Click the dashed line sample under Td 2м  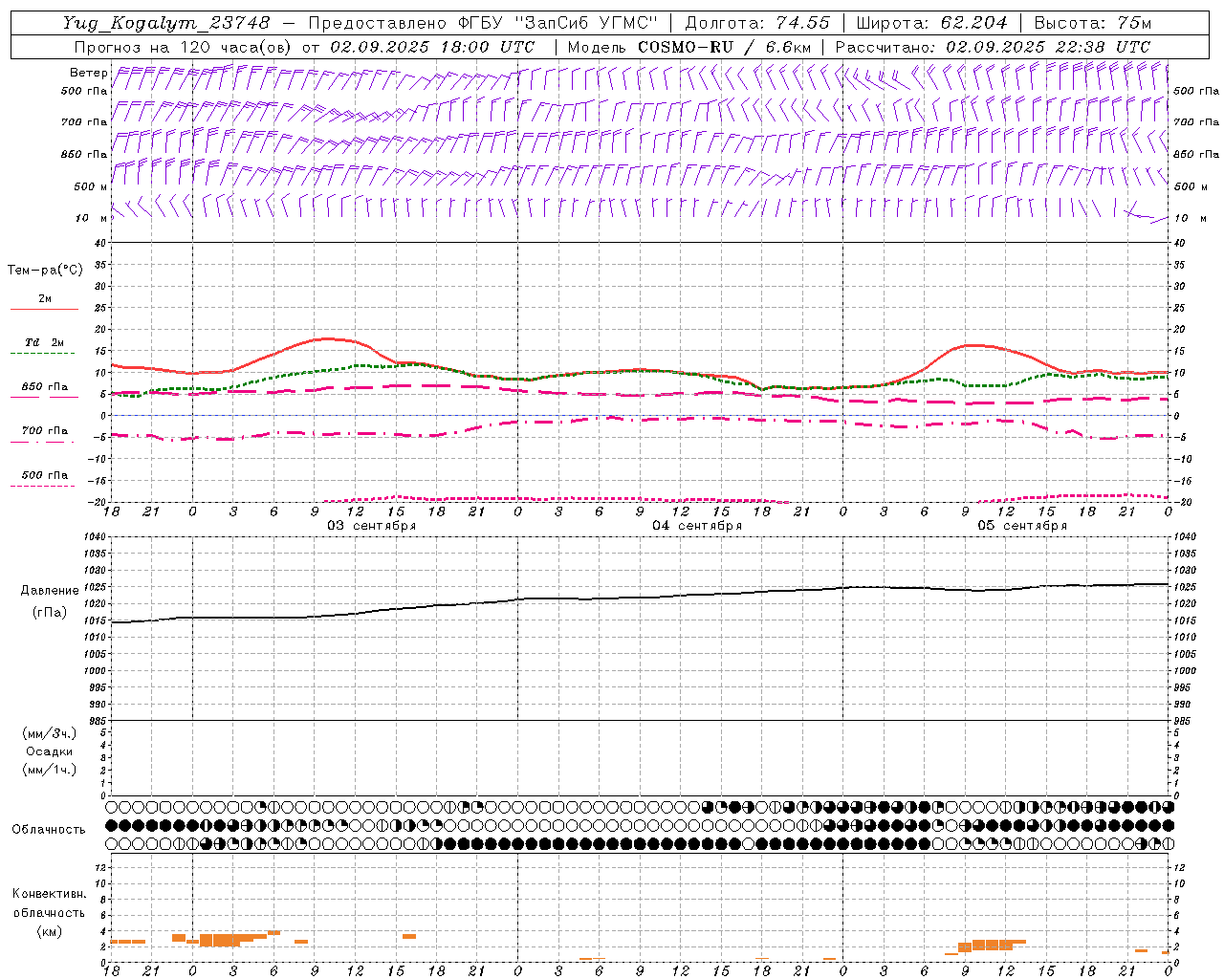tap(43, 354)
